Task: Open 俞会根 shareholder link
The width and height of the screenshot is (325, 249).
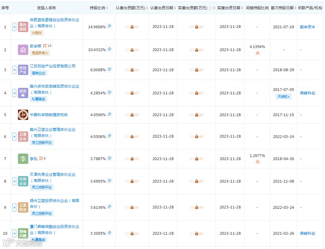Action: (x=35, y=46)
